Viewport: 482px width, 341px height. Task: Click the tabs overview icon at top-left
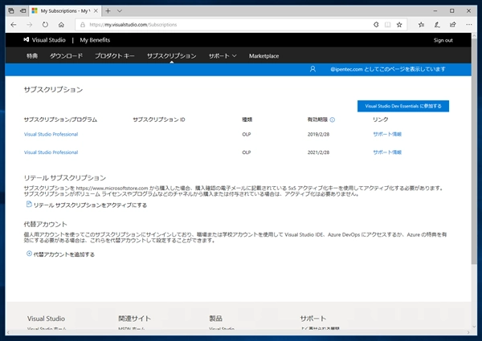11,10
